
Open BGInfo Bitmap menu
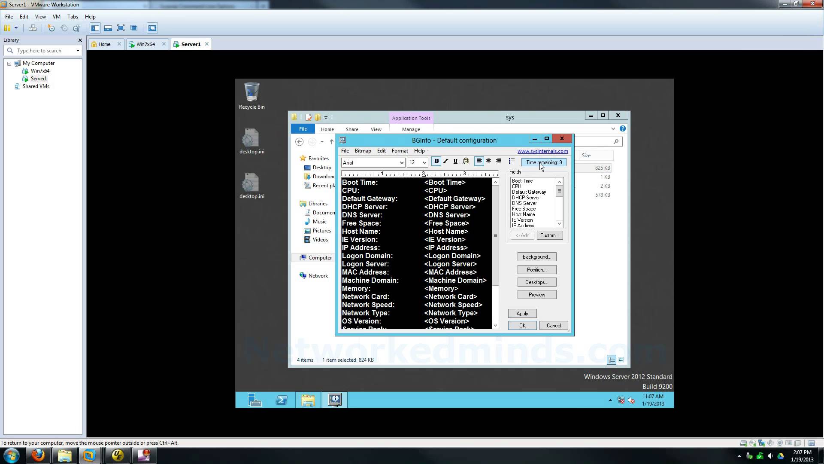coord(363,151)
